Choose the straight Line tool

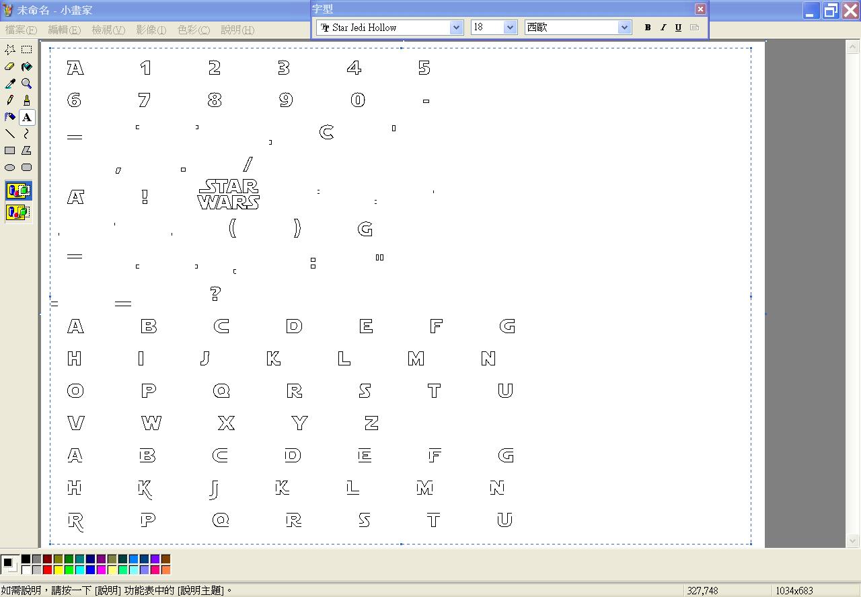click(x=10, y=134)
